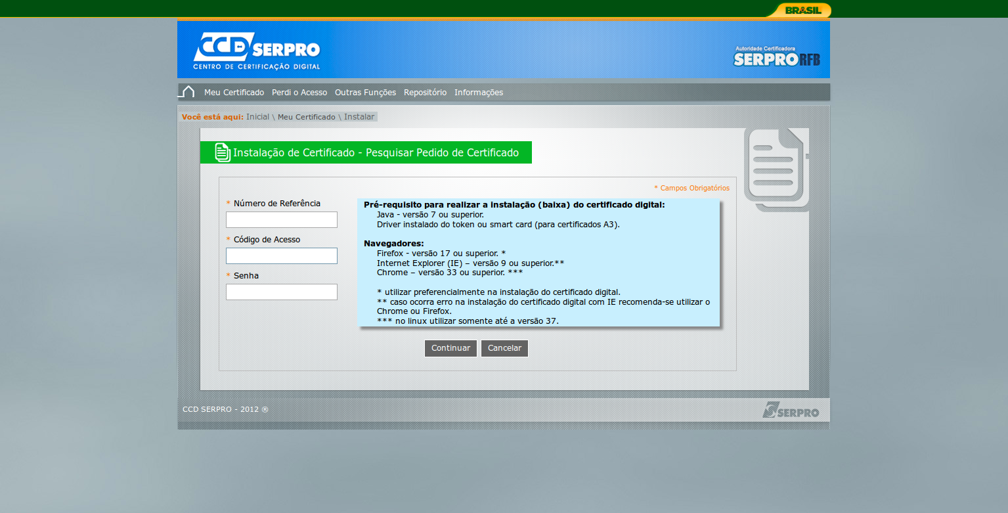Click the Meu Certificado breadcrumb link
This screenshot has height=513, width=1008.
click(x=307, y=116)
